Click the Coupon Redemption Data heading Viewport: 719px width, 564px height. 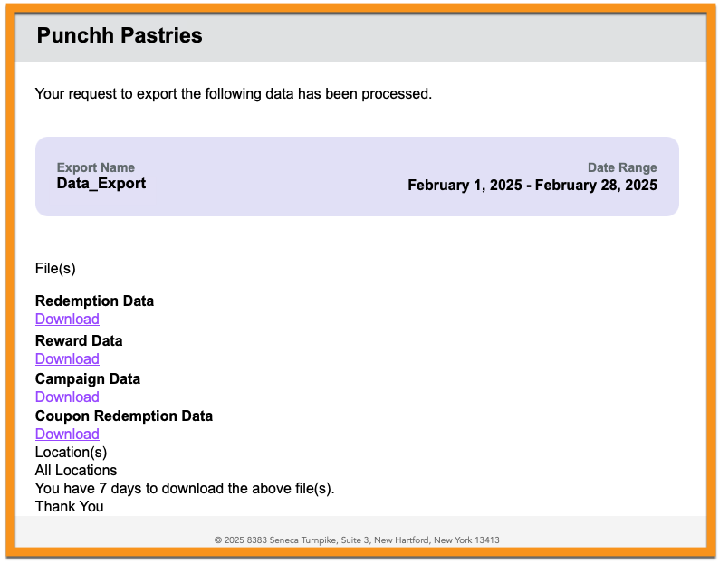[x=124, y=416]
